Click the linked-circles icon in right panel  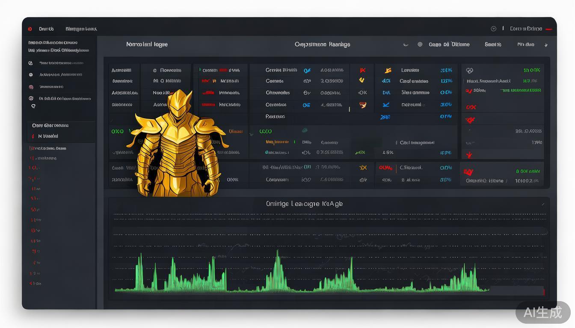coord(470,70)
